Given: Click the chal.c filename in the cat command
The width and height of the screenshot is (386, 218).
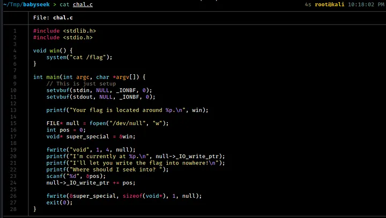Looking at the screenshot, I should coord(83,4).
